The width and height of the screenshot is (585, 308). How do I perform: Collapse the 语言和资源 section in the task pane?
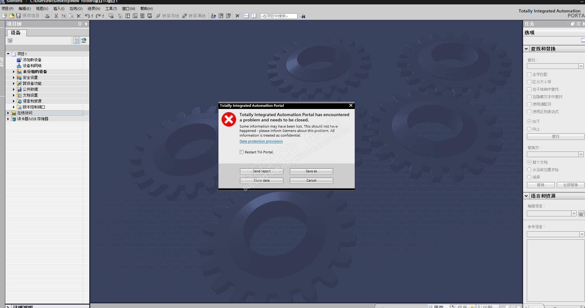pos(526,196)
